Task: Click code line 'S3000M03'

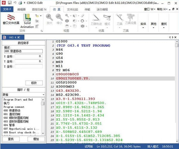Action: coord(65,87)
